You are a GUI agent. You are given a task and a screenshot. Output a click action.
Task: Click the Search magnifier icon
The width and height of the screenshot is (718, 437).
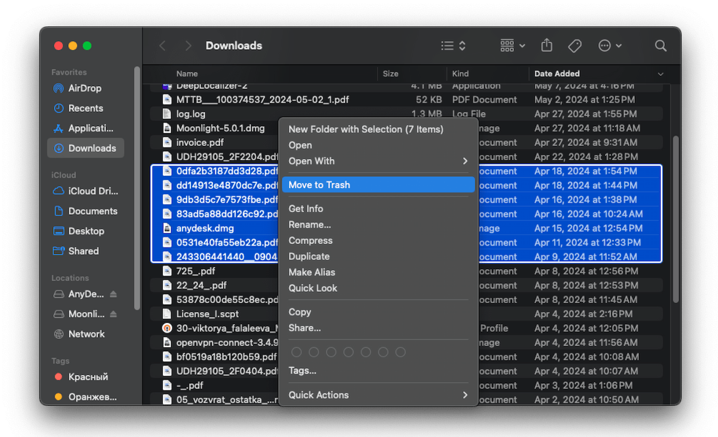click(x=661, y=45)
